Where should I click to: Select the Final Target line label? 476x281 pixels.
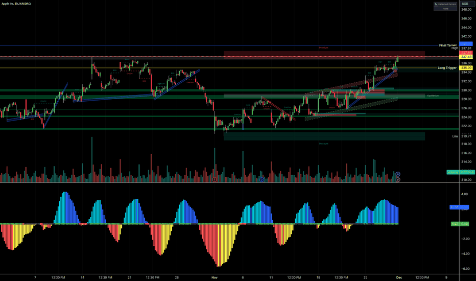coord(447,45)
